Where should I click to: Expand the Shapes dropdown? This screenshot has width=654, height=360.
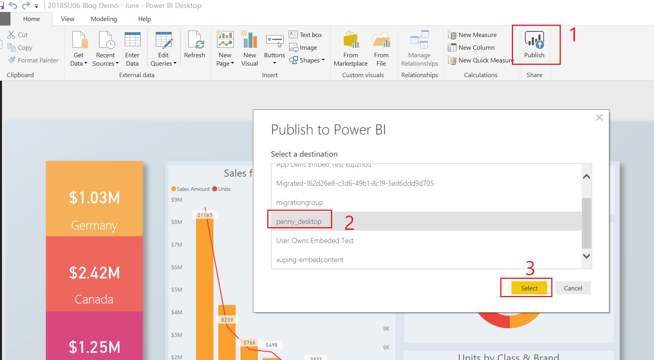(x=323, y=60)
